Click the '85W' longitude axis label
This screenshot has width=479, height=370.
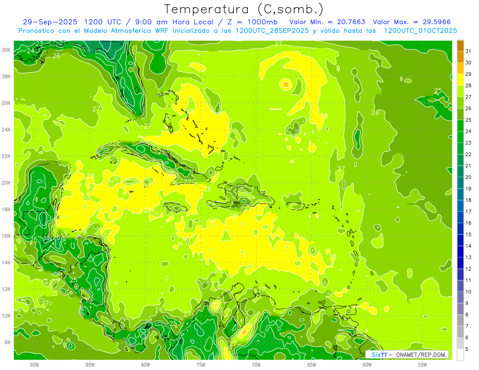point(90,365)
